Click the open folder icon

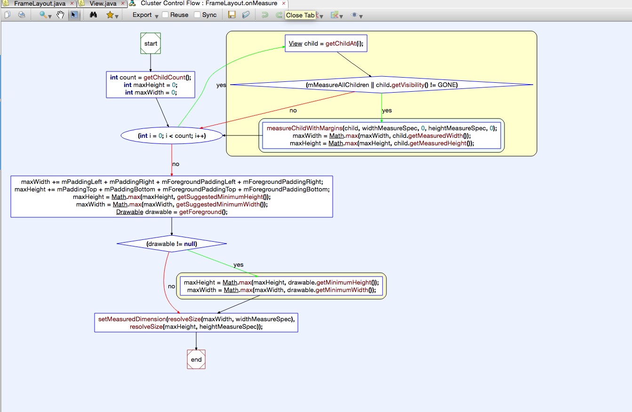pos(246,15)
